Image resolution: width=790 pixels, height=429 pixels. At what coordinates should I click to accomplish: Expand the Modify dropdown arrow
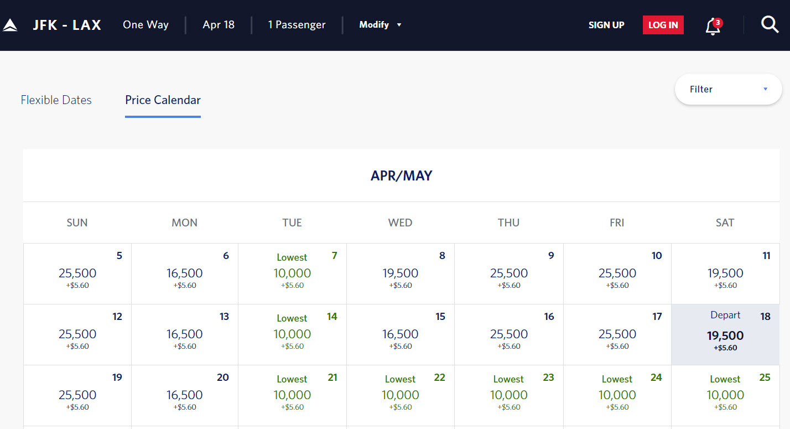click(x=399, y=25)
